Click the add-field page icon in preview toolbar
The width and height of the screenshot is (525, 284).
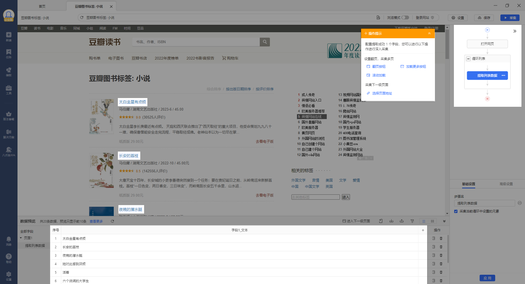(381, 221)
